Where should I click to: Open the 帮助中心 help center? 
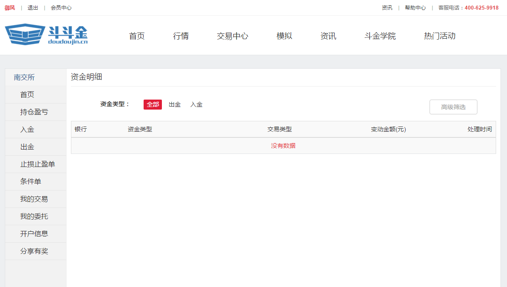pyautogui.click(x=415, y=7)
